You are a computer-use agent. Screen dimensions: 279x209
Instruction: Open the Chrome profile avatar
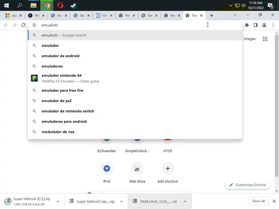point(264,25)
